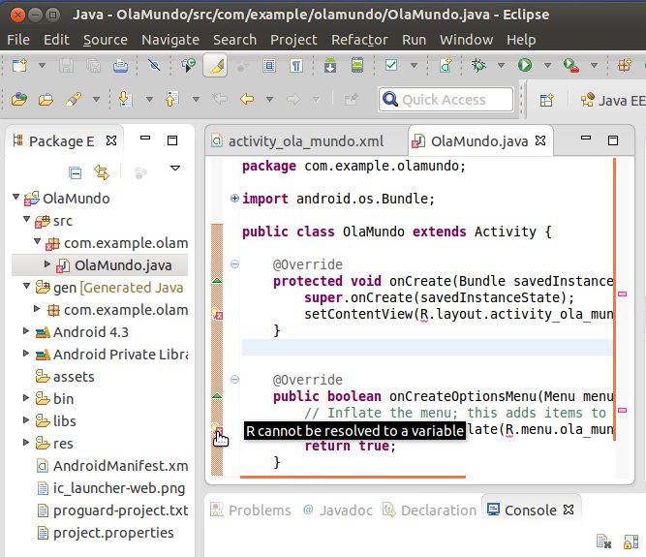Open the New wizard dropdown arrow
The width and height of the screenshot is (646, 557).
(42, 65)
